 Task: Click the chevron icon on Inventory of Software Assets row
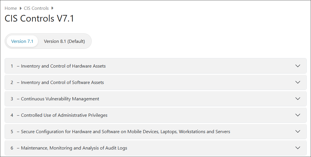coord(298,82)
